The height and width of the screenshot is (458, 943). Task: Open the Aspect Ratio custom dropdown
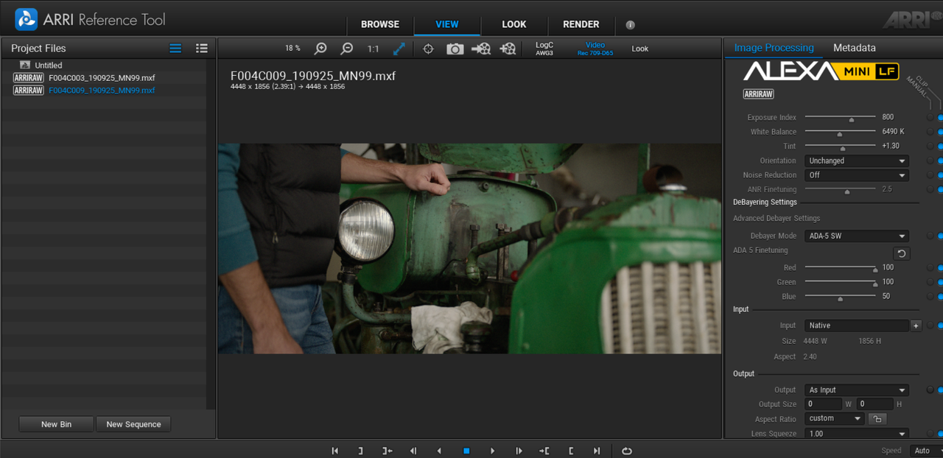click(x=835, y=418)
